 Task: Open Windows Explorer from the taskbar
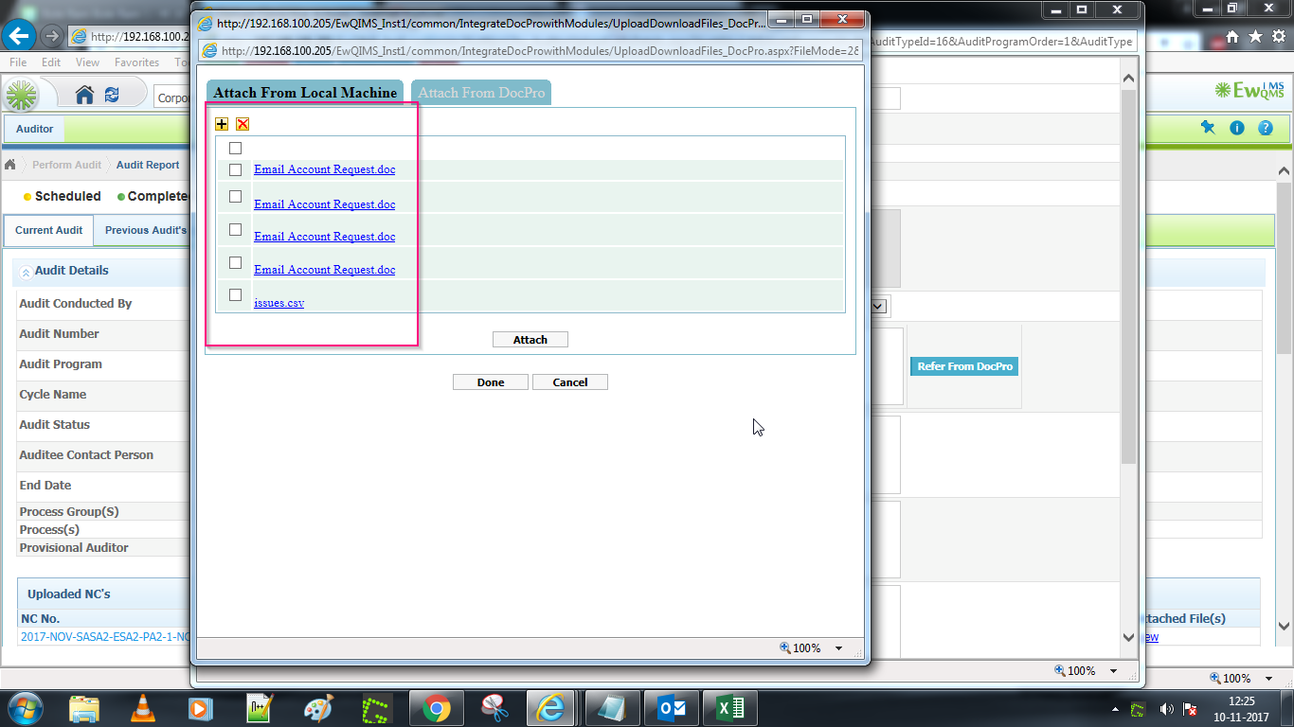click(84, 707)
